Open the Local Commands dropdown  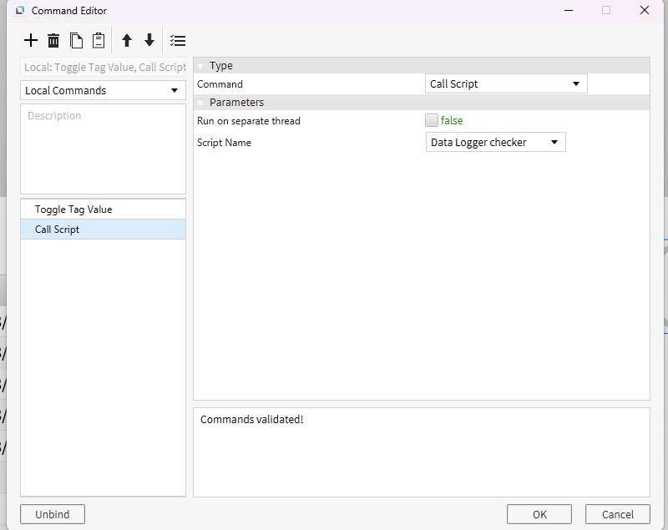[103, 90]
